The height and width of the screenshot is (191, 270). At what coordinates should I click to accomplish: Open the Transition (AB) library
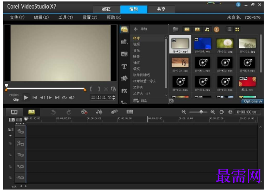[124, 54]
